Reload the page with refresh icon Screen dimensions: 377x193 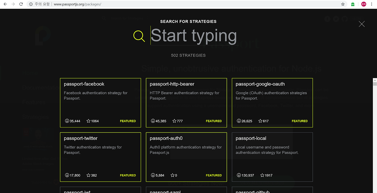point(21,4)
